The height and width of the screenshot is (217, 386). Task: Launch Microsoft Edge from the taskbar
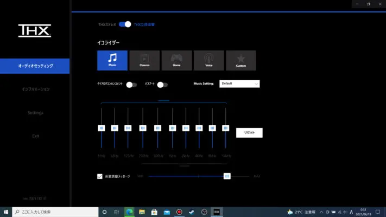129,212
